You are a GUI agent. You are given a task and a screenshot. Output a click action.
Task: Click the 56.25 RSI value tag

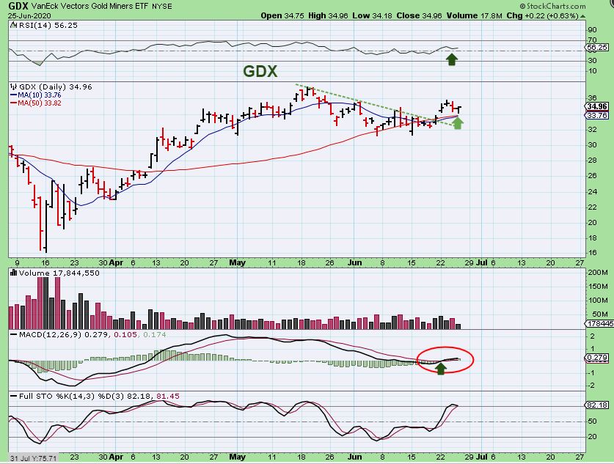click(598, 48)
